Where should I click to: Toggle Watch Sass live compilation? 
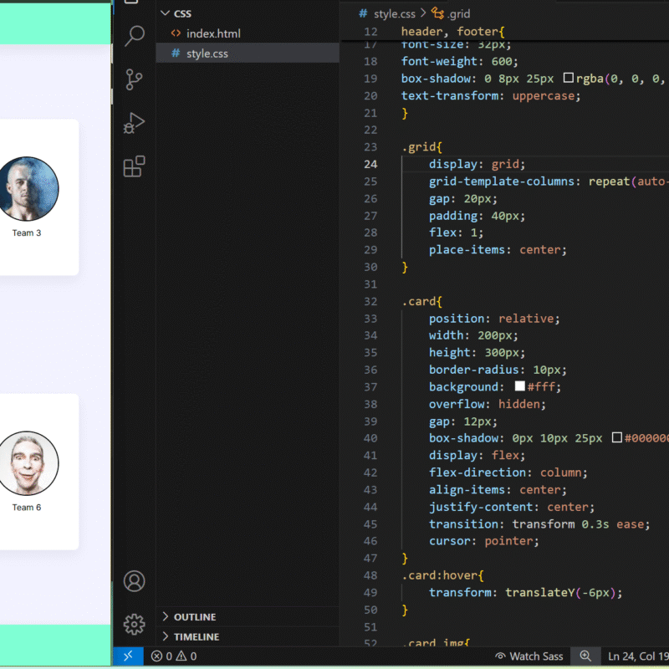click(x=529, y=656)
